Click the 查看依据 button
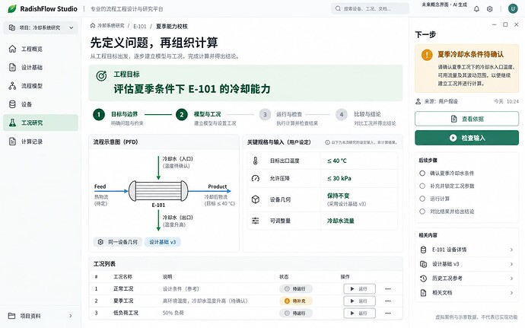 coord(466,119)
